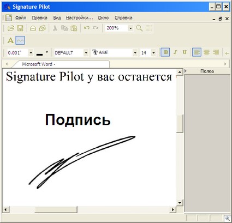The height and width of the screenshot is (223, 232).
Task: Open the Вид menu
Action: tap(57, 18)
